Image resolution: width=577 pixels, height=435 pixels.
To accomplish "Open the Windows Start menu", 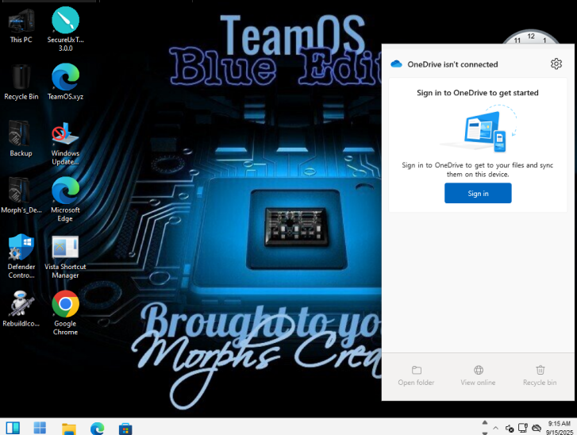I will pos(40,428).
